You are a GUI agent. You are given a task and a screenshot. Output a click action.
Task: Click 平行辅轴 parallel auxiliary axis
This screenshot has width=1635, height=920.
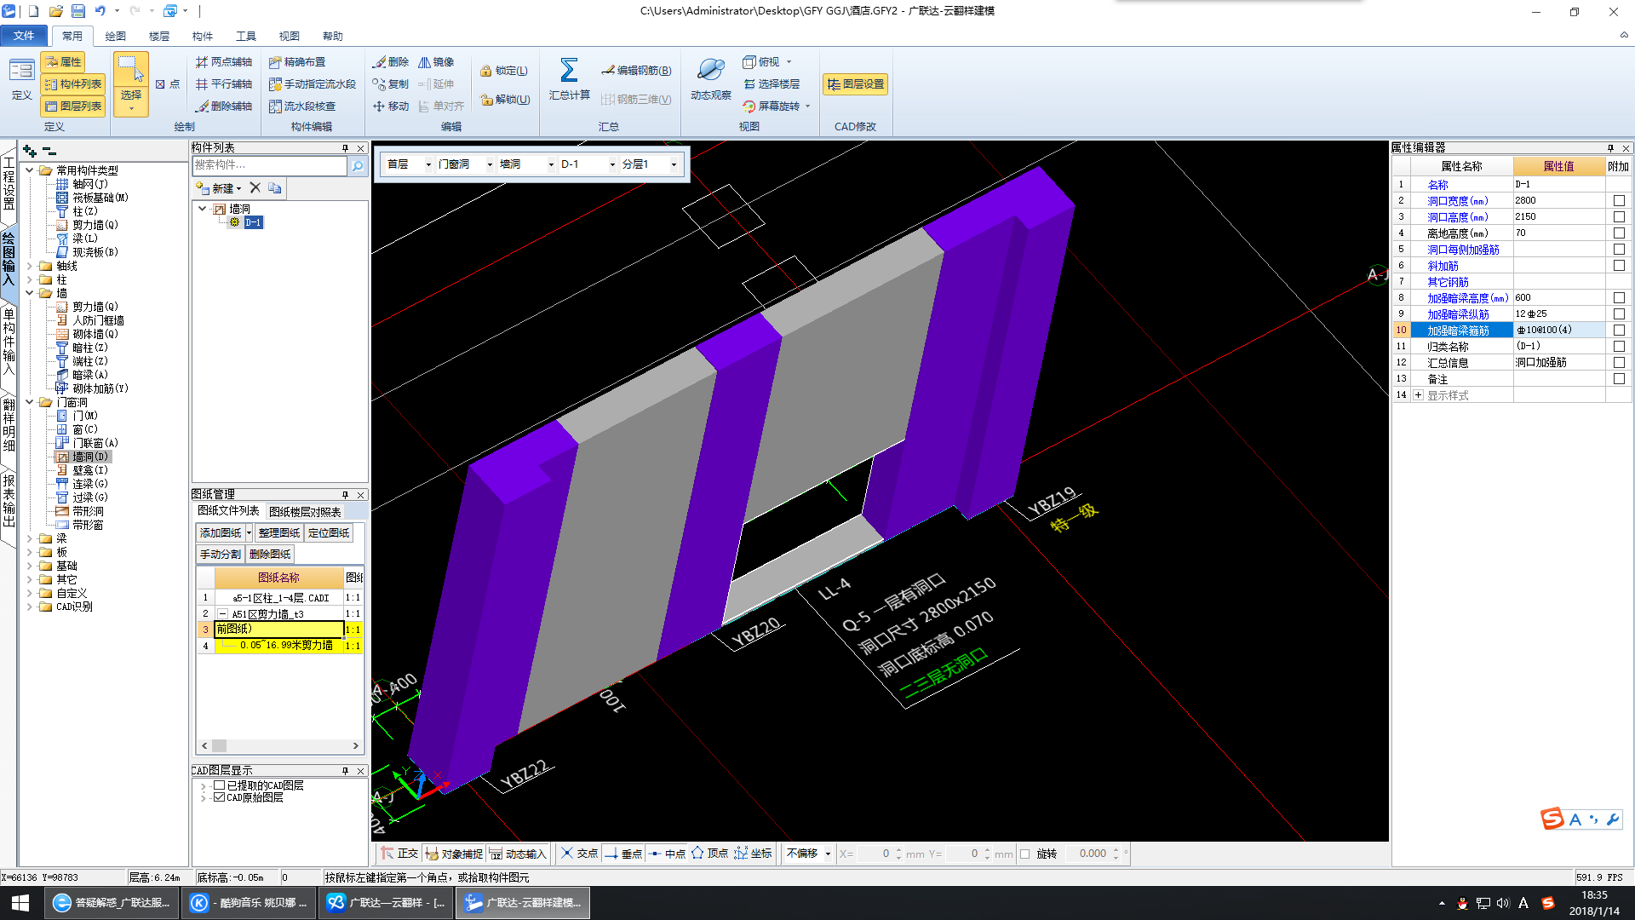pos(224,84)
